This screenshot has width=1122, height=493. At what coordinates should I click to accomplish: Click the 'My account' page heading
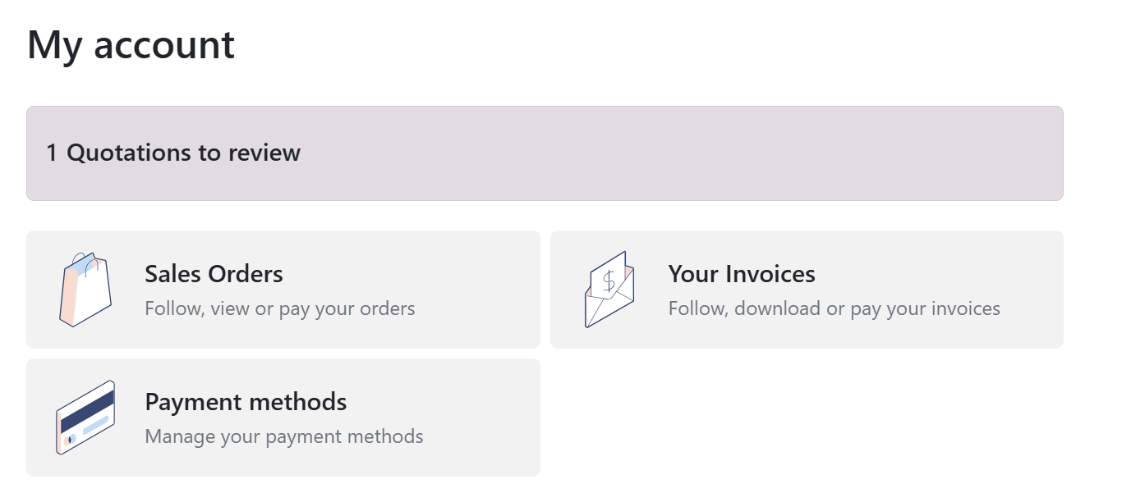(x=131, y=44)
